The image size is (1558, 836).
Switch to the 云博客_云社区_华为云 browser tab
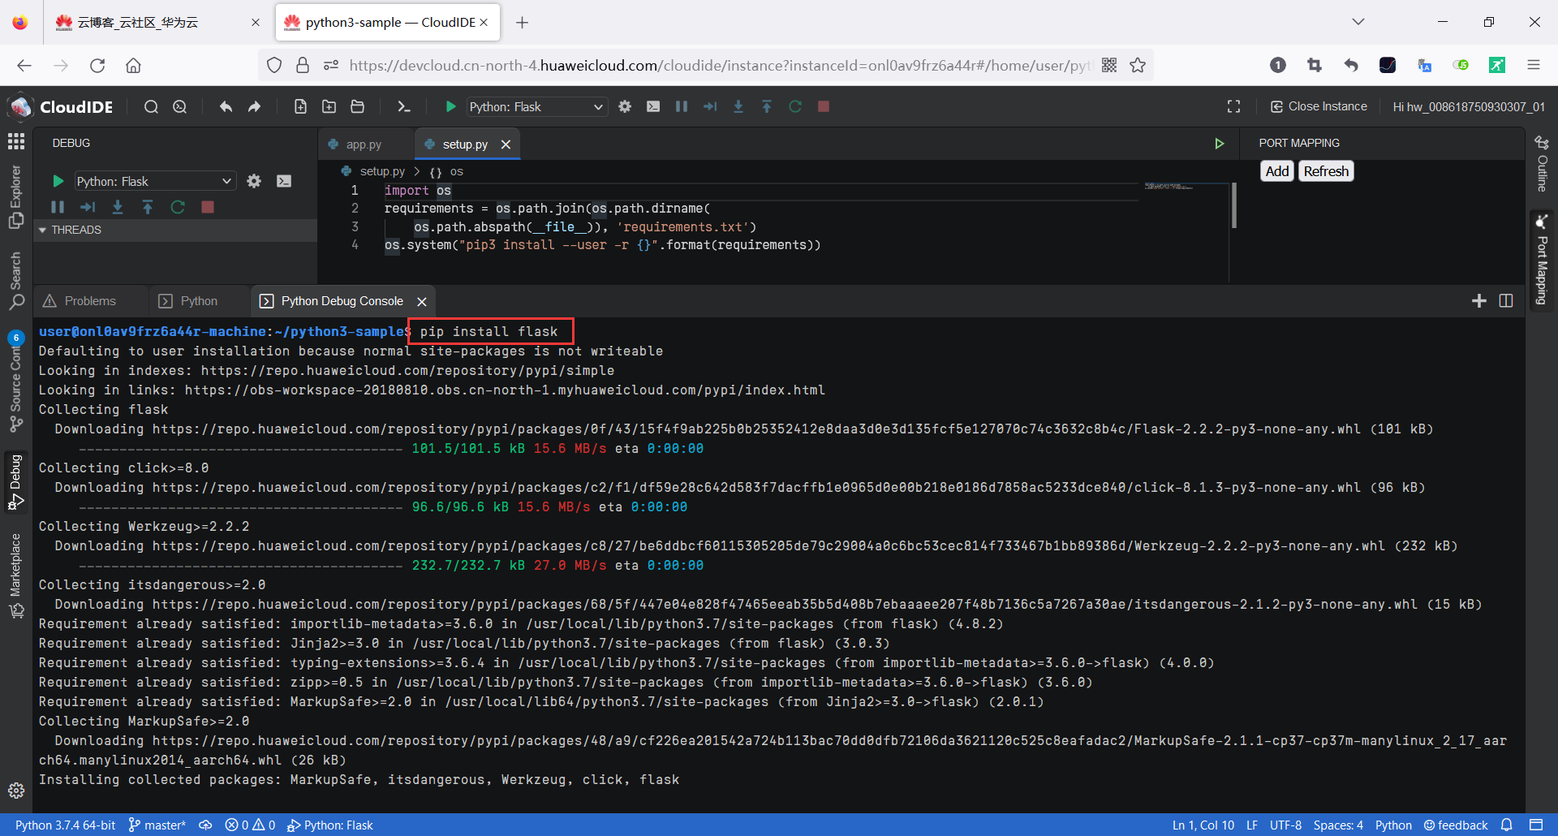pos(157,23)
